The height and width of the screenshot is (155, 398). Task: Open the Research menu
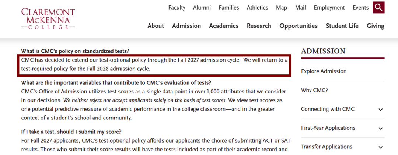259,26
